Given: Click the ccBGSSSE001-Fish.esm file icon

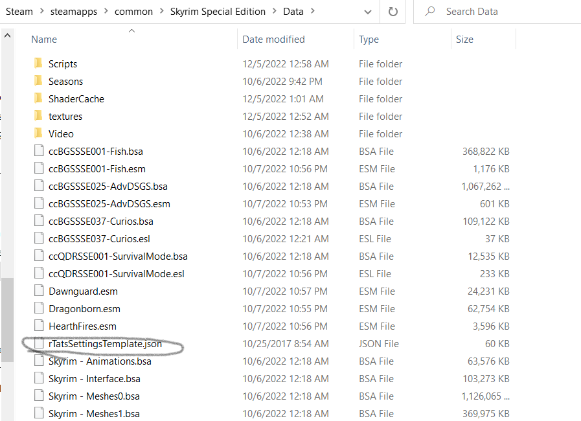Looking at the screenshot, I should 39,168.
